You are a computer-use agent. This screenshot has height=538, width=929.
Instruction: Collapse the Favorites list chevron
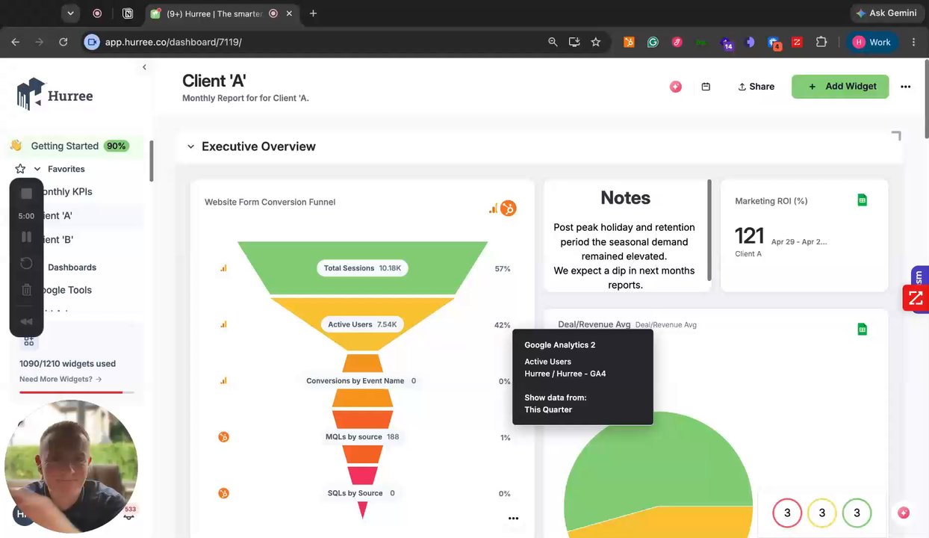point(37,169)
